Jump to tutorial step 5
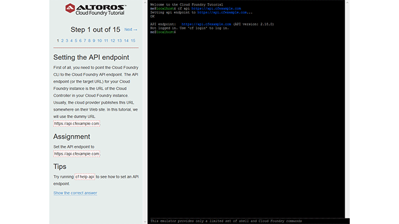Viewport: 399px width, 224px height. (x=76, y=40)
